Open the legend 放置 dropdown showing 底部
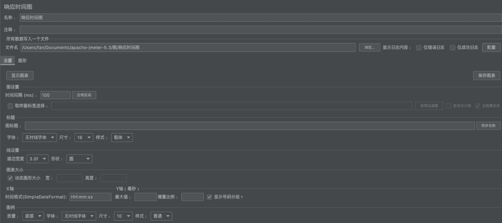The width and height of the screenshot is (502, 223). point(33,216)
